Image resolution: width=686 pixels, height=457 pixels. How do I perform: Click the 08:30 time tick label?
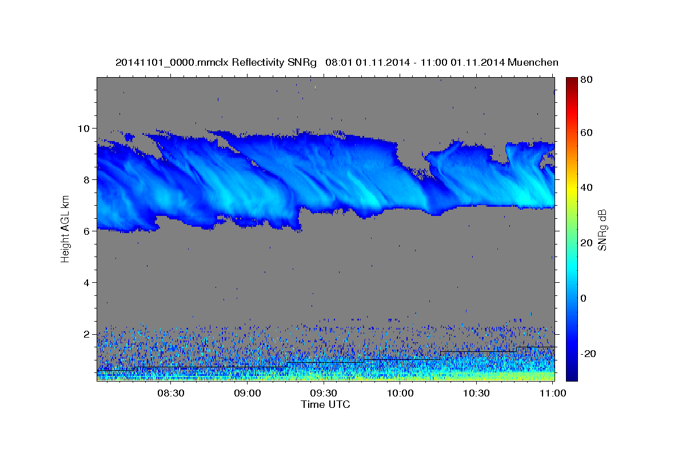[x=170, y=393]
